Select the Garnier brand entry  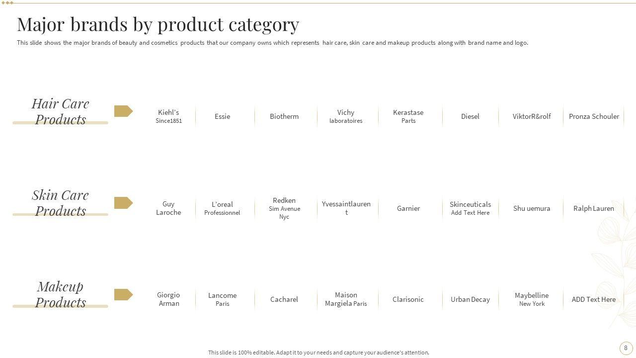pyautogui.click(x=408, y=208)
